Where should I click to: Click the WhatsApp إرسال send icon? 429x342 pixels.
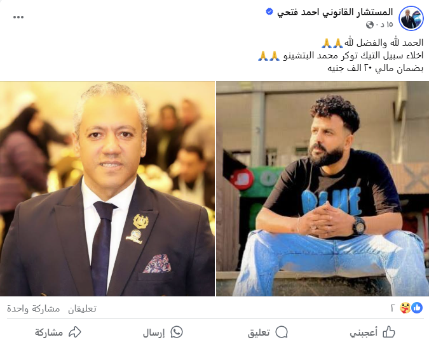(x=177, y=332)
